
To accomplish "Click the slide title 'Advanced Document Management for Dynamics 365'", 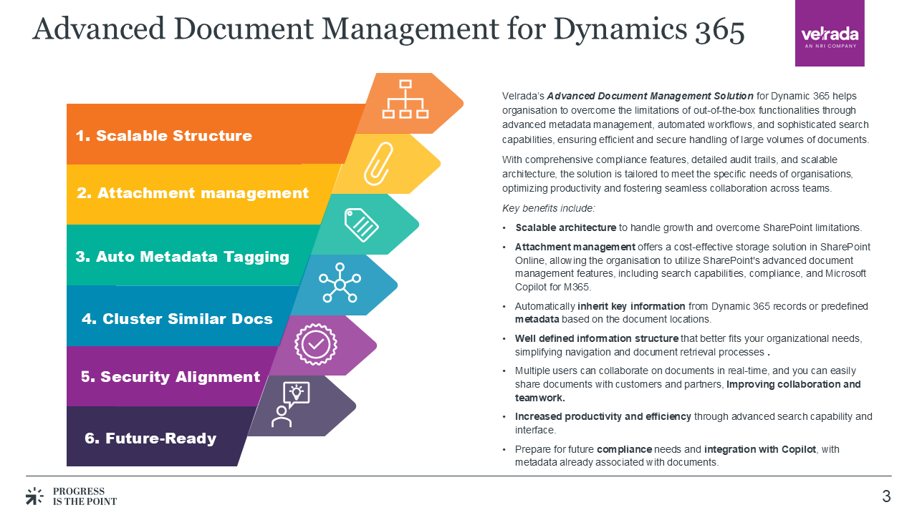I will click(x=388, y=29).
